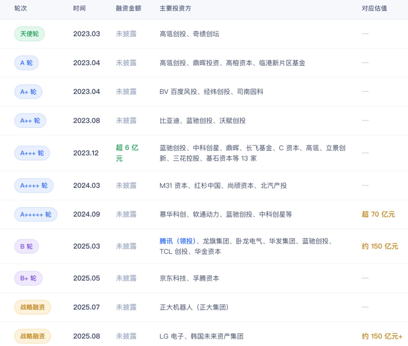
Task: Select the B+ 轮 round badge
Action: pyautogui.click(x=28, y=278)
